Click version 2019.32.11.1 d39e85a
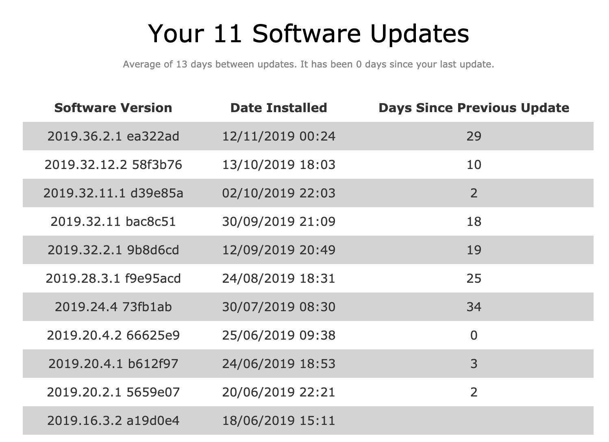609x442 pixels. [x=113, y=193]
